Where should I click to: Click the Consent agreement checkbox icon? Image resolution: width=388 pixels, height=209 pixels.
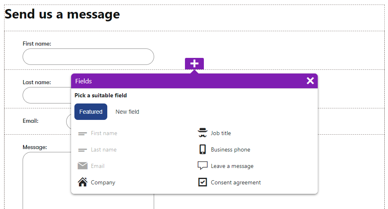(x=203, y=182)
